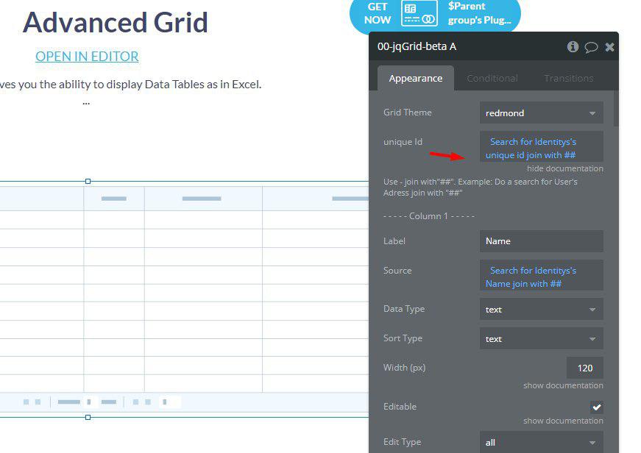Click hide documentation link
This screenshot has width=641, height=453.
565,168
